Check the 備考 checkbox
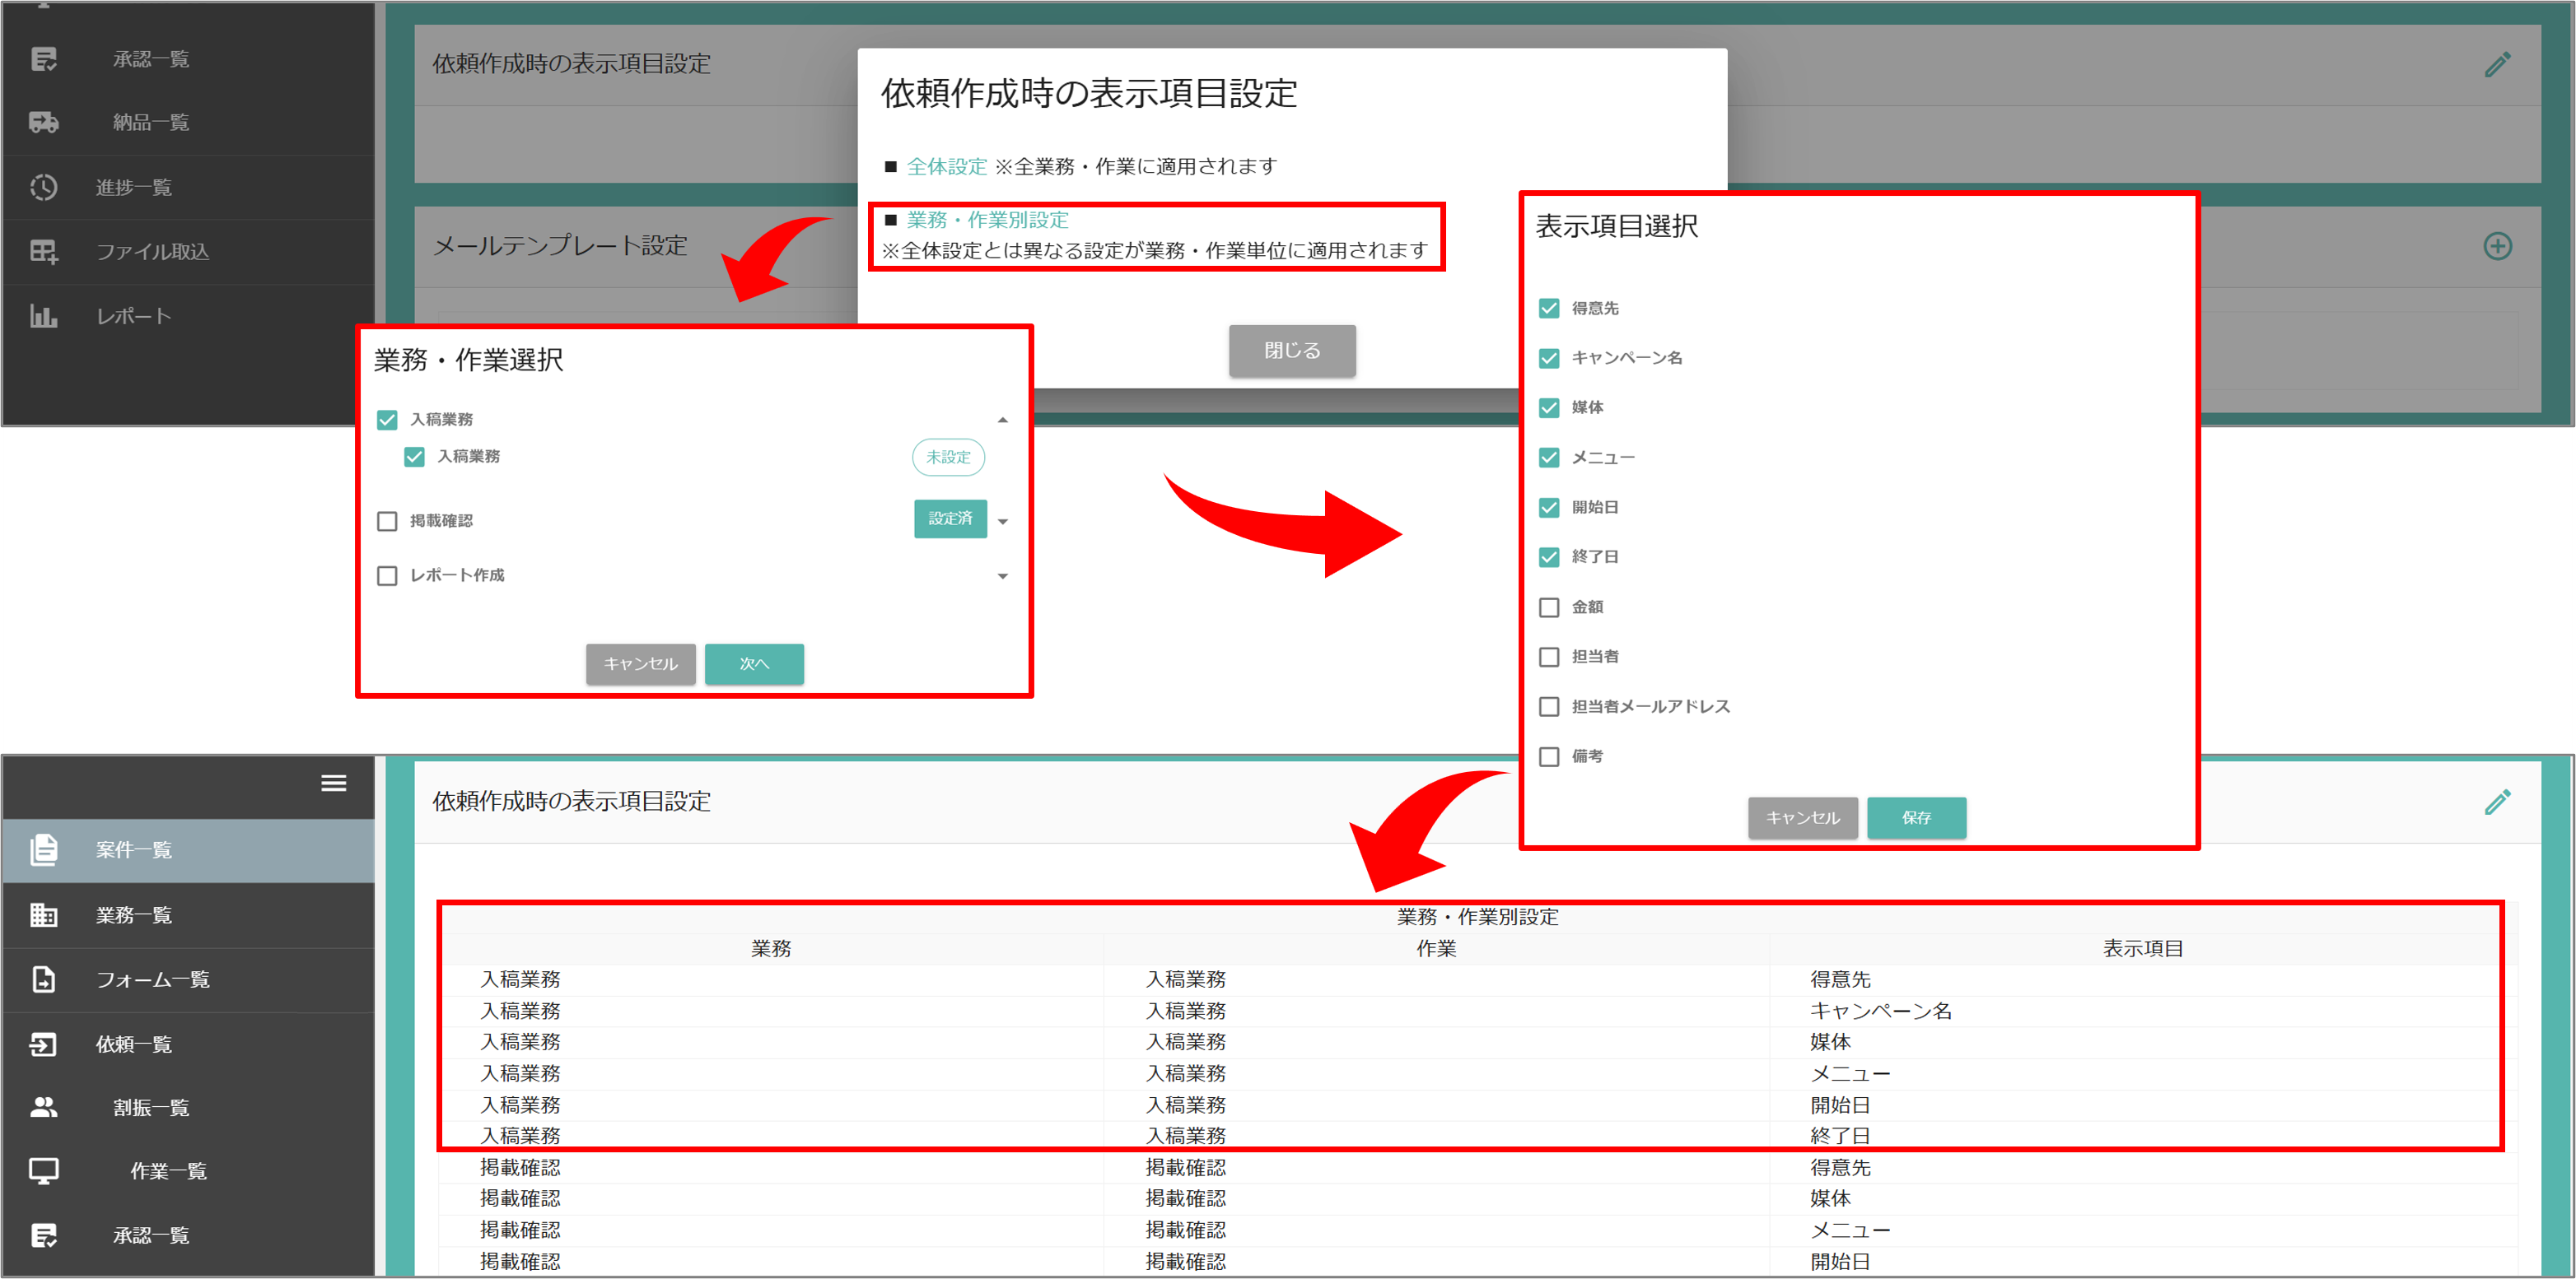This screenshot has height=1279, width=2576. point(1549,756)
